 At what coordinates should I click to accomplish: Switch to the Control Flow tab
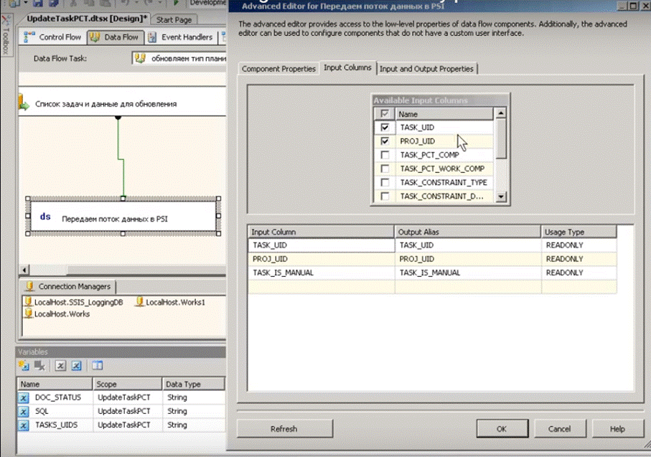tap(53, 37)
